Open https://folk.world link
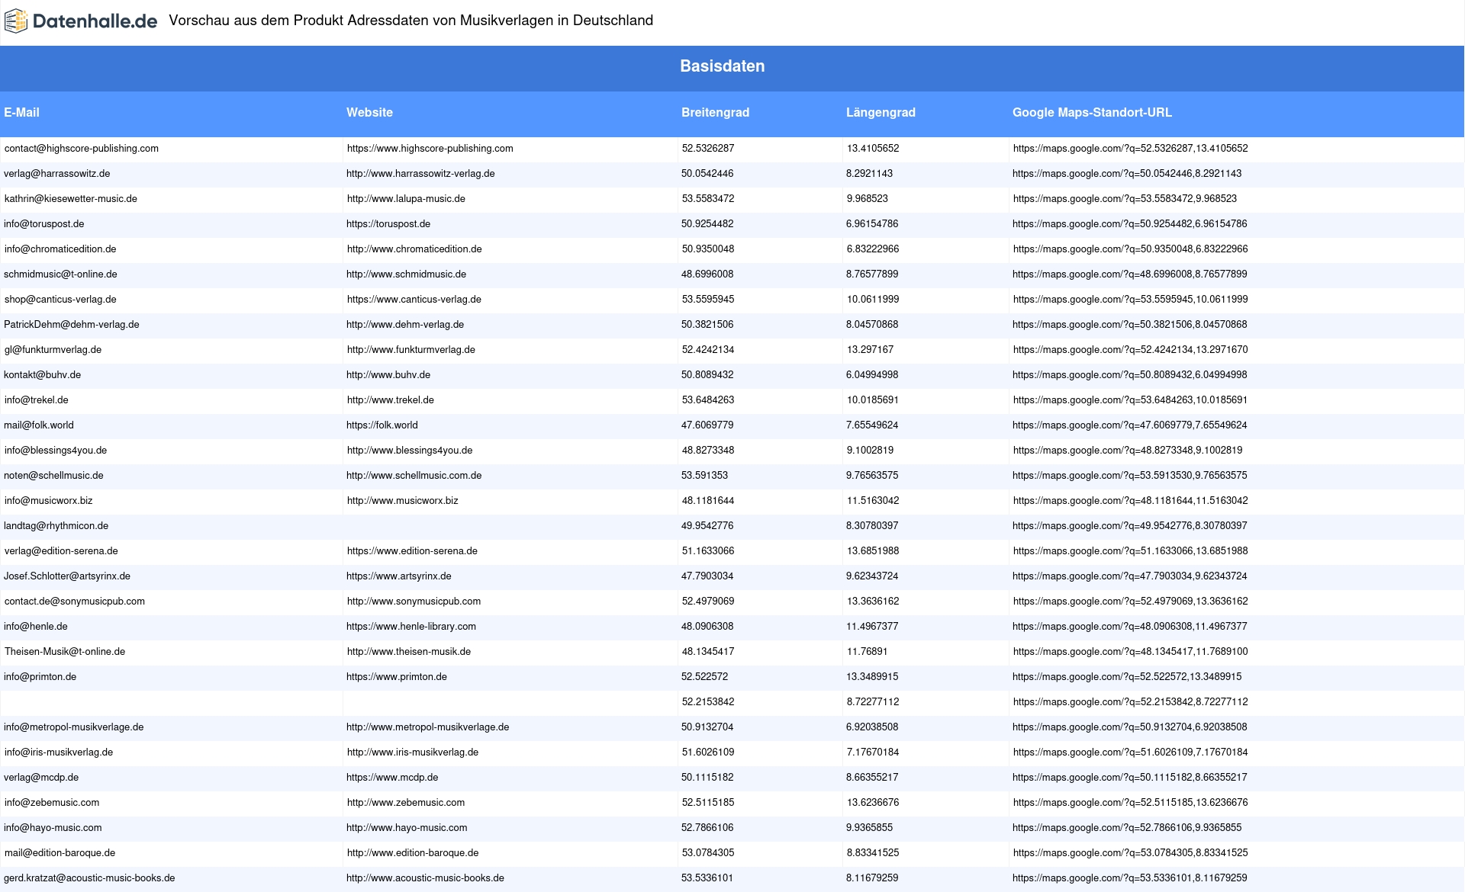1465x892 pixels. (382, 425)
